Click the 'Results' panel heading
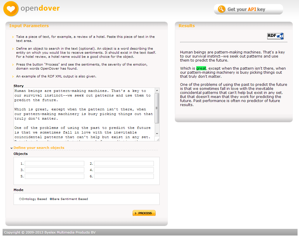Screen dimensions: 299x241 187,26
